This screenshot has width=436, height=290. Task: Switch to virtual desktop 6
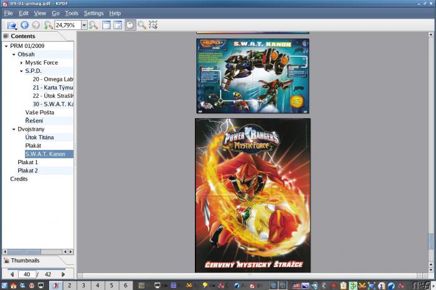tap(126, 285)
